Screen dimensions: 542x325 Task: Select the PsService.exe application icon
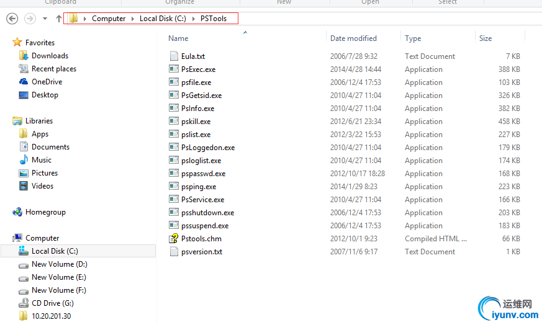(x=174, y=199)
